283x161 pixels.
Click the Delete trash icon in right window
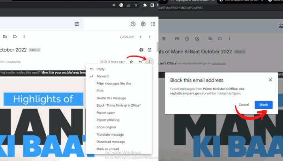[x=164, y=39]
